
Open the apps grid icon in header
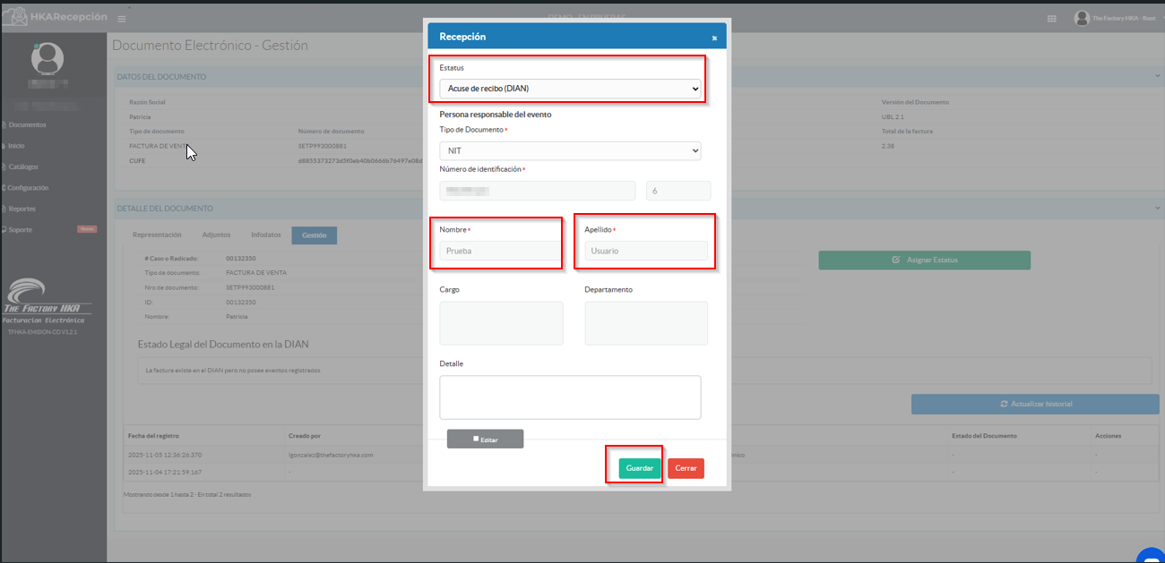1051,19
